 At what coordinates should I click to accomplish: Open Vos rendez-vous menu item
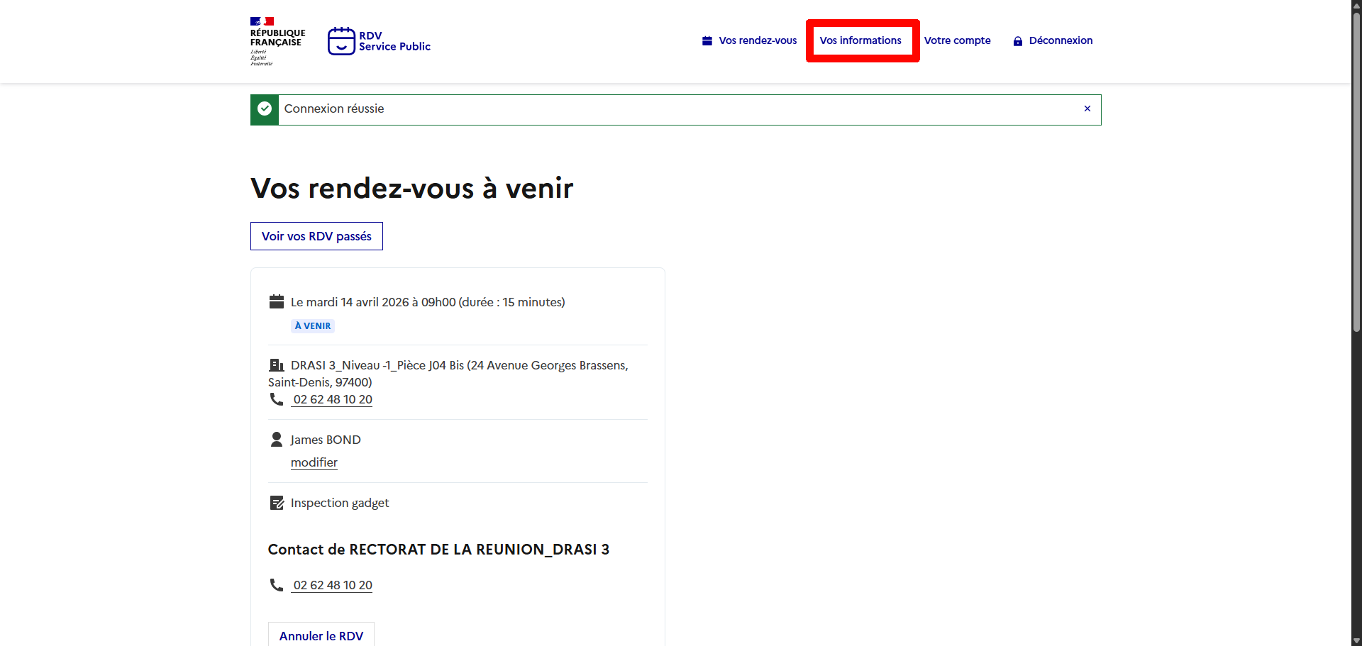[x=749, y=40]
